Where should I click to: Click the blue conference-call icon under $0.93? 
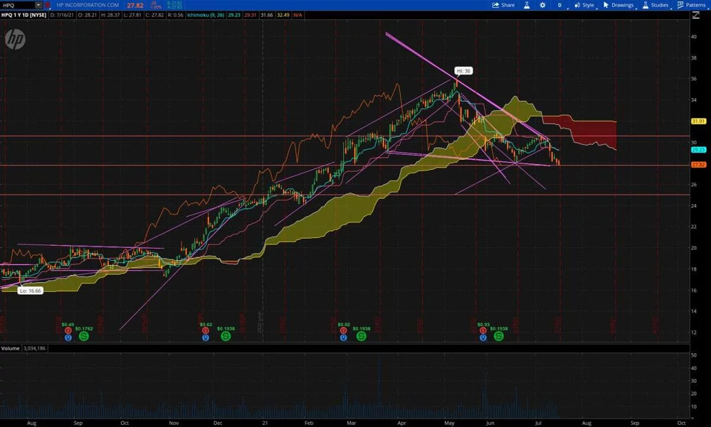(x=482, y=338)
